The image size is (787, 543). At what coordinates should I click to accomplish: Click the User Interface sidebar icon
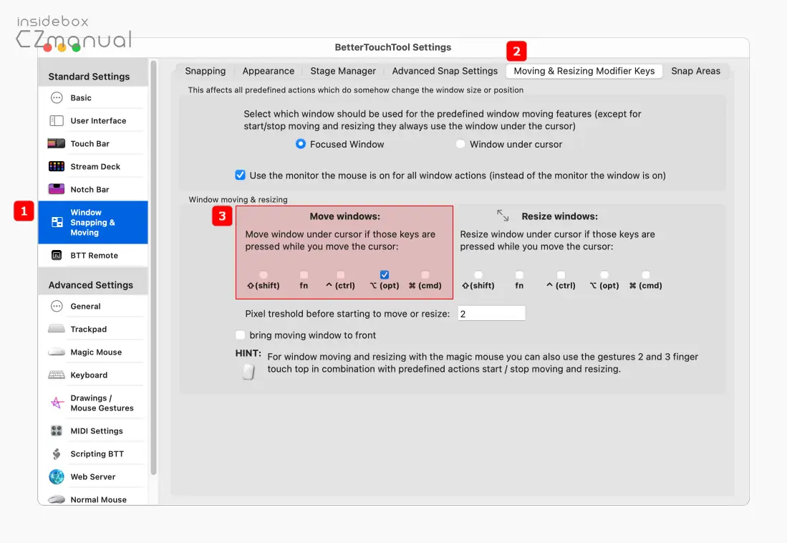(57, 120)
